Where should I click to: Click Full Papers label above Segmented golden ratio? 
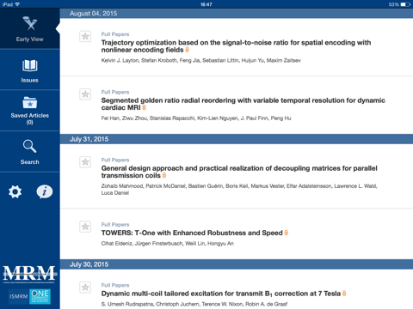point(115,92)
